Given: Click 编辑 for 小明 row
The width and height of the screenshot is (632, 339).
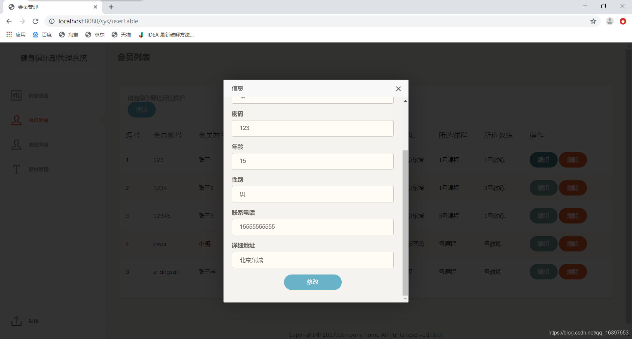Looking at the screenshot, I should click(543, 244).
